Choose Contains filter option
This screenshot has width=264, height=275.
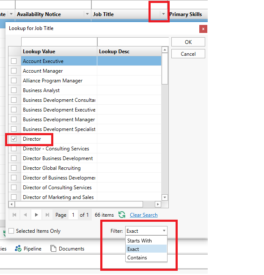[146, 257]
